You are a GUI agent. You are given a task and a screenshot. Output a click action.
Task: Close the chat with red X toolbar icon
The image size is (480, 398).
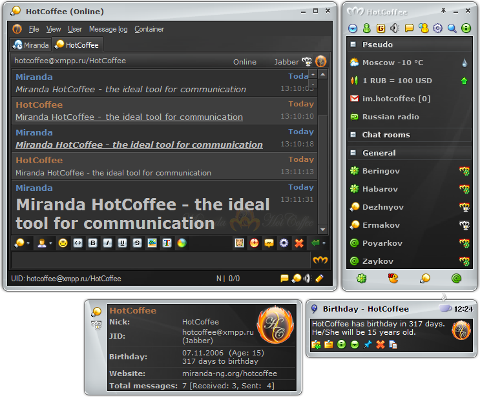click(298, 243)
